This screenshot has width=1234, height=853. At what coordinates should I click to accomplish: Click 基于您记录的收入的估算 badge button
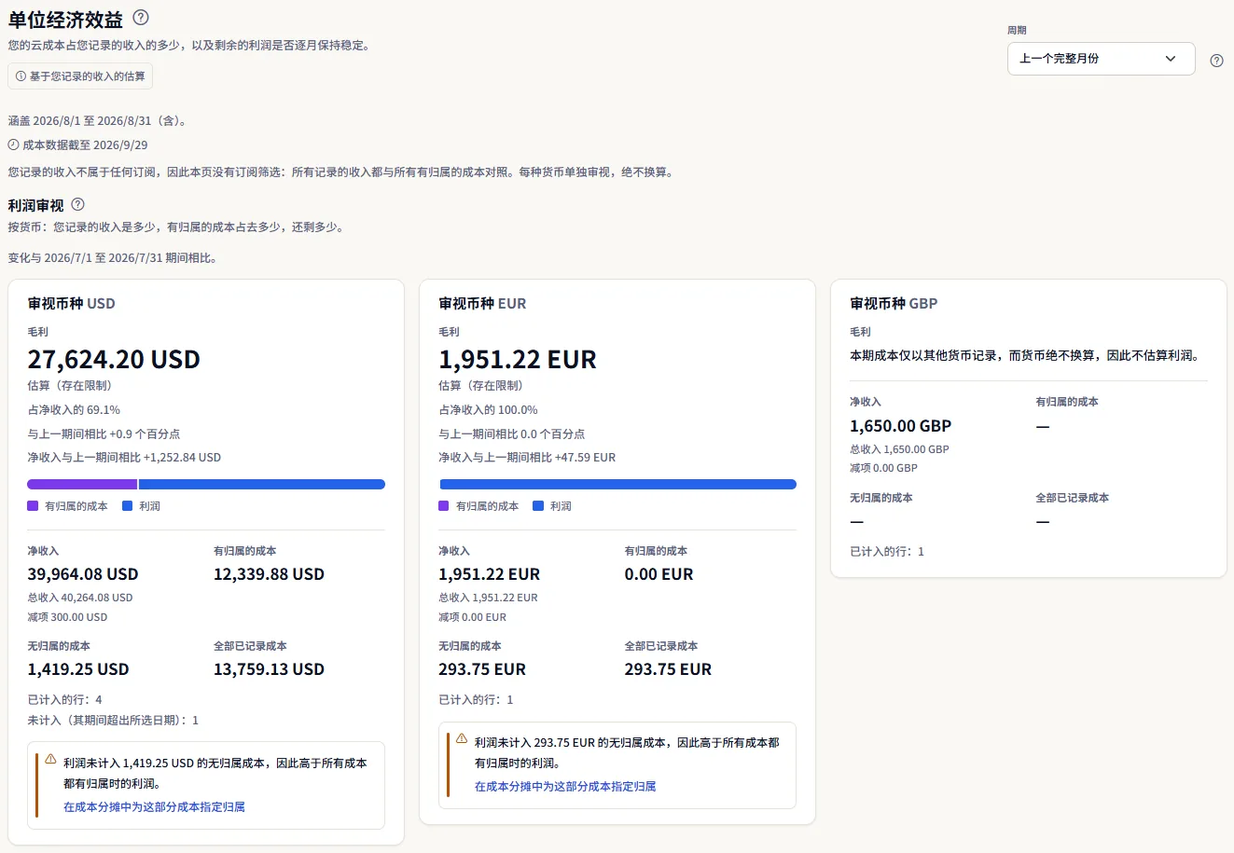[80, 76]
